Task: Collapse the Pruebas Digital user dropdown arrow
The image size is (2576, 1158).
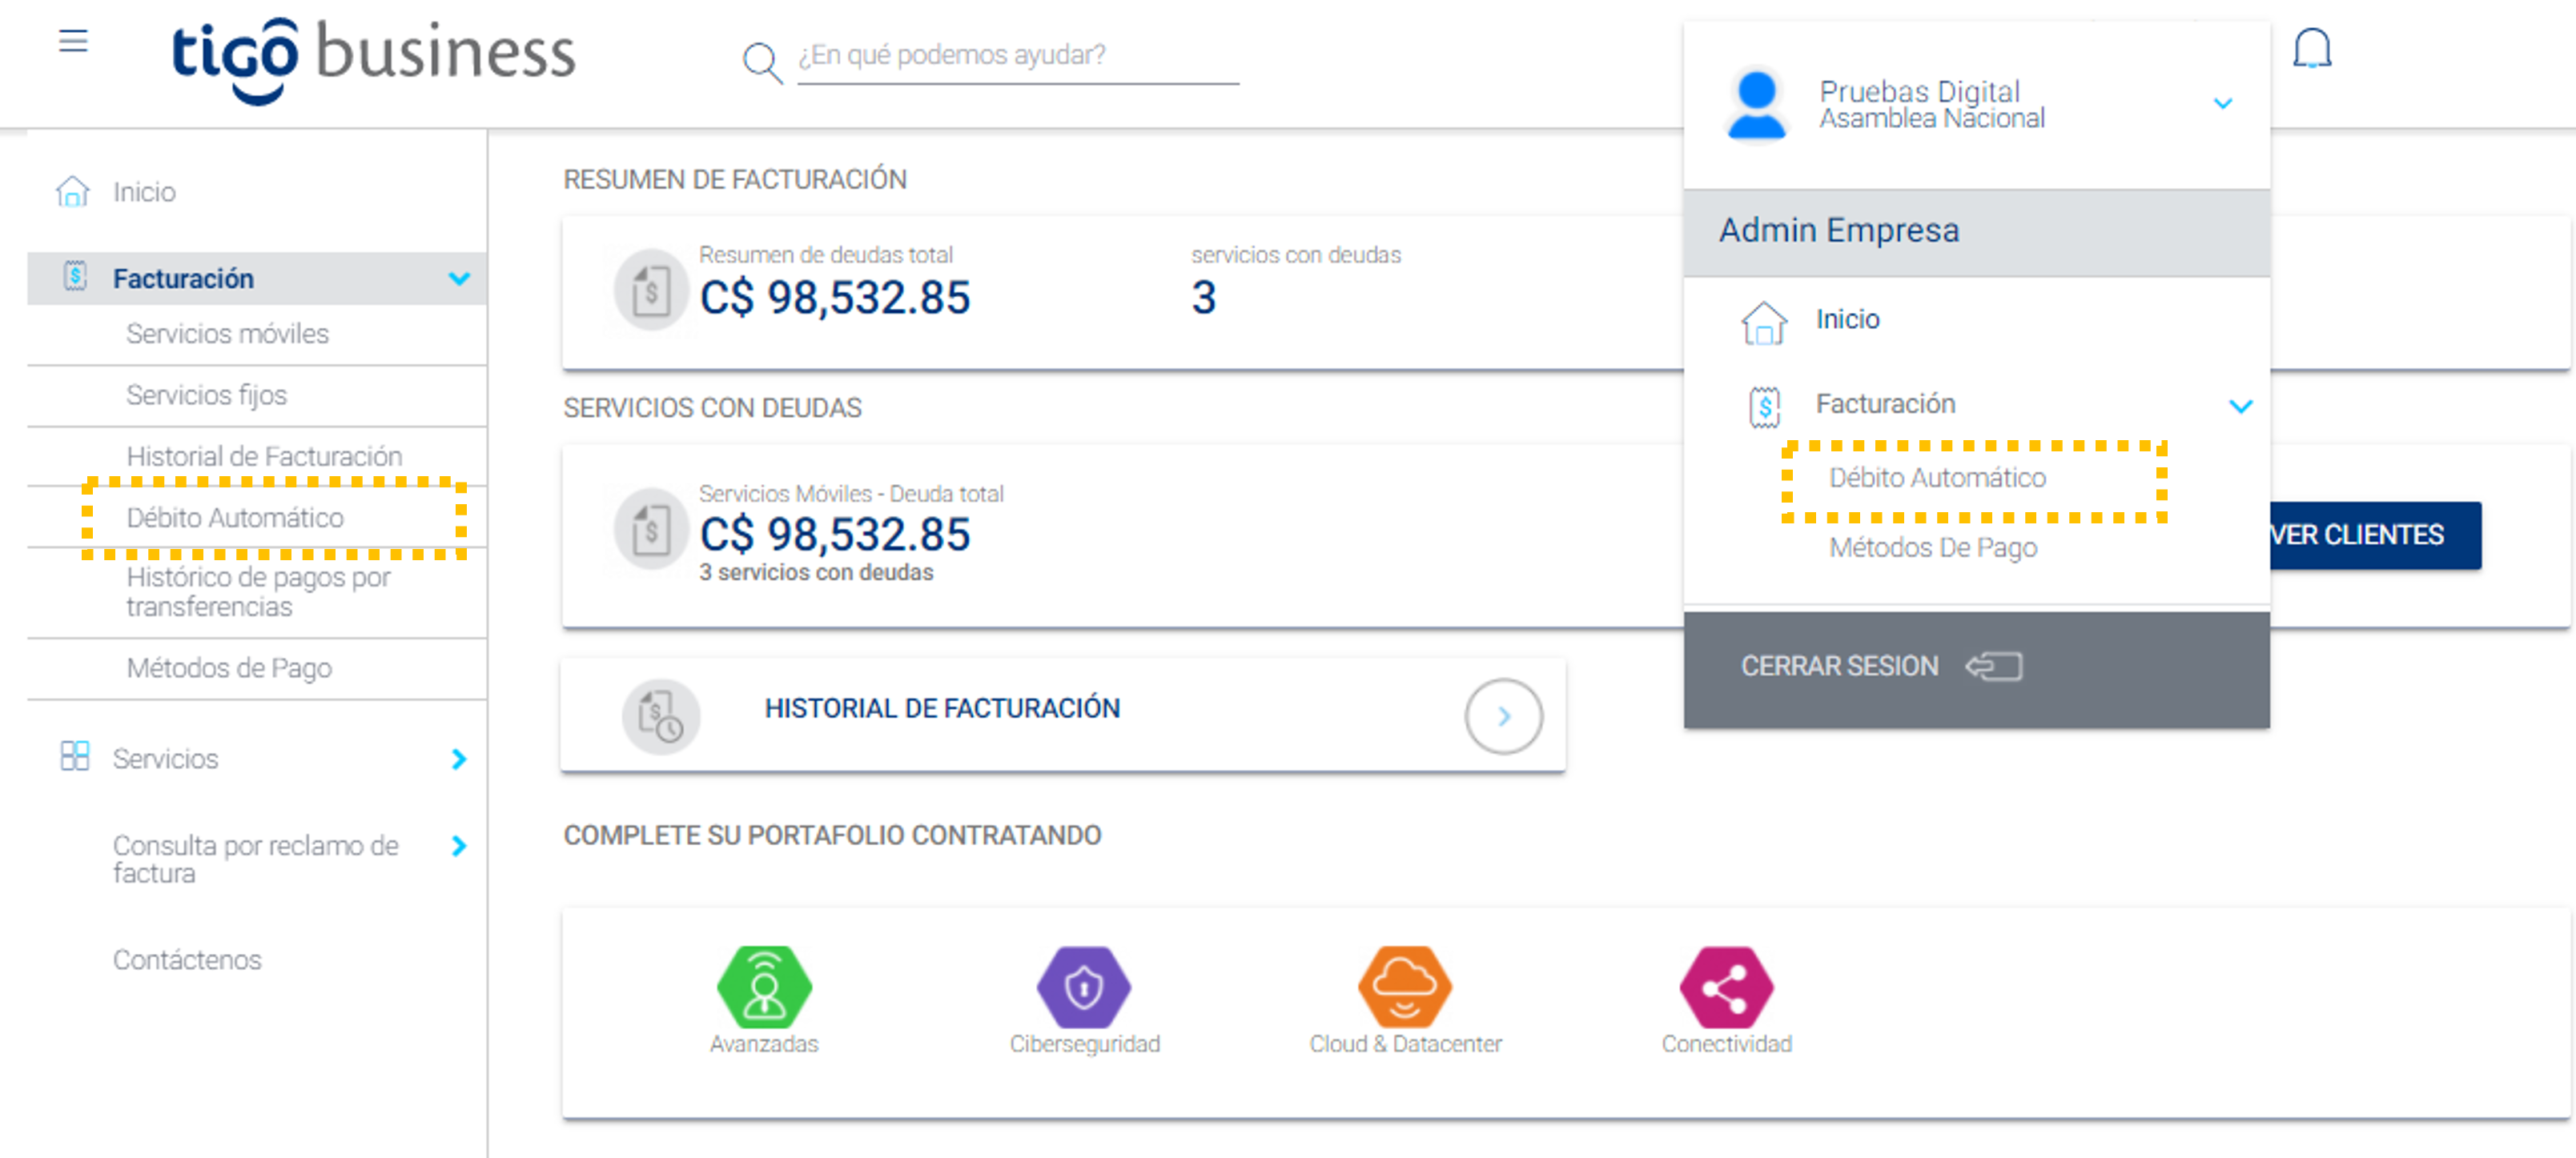Action: (x=2222, y=104)
